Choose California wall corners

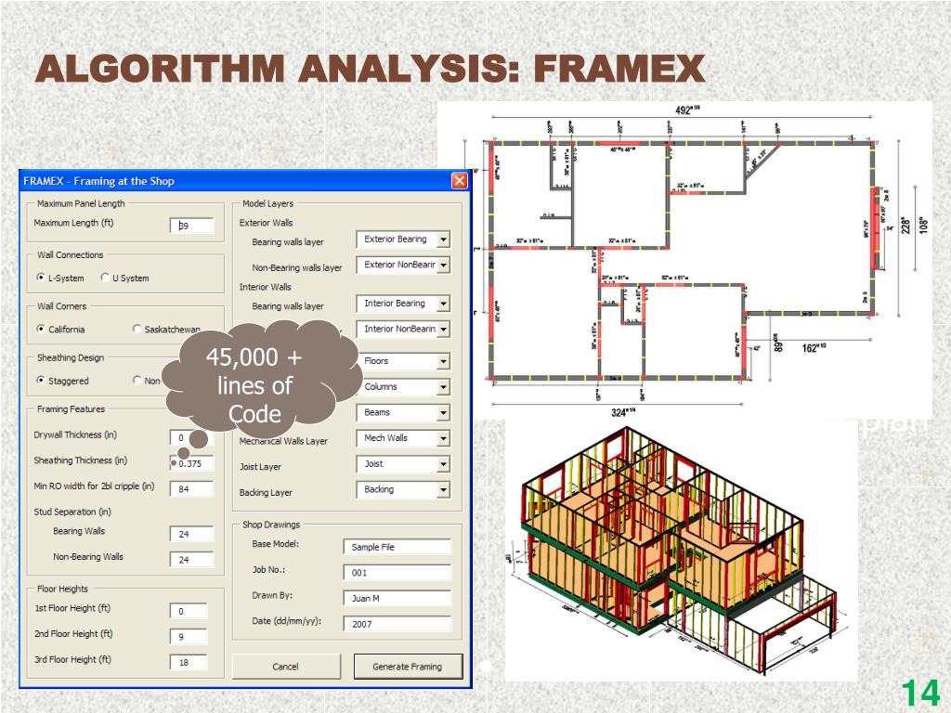click(41, 329)
